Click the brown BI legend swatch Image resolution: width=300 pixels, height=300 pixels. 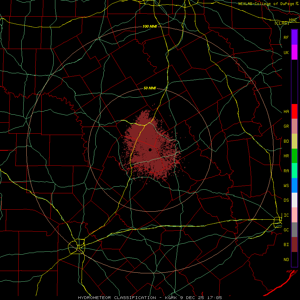pos(294,245)
